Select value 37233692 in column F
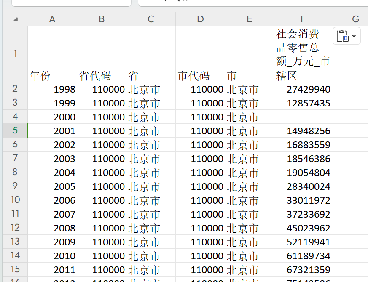This screenshot has height=282, width=368. 303,214
